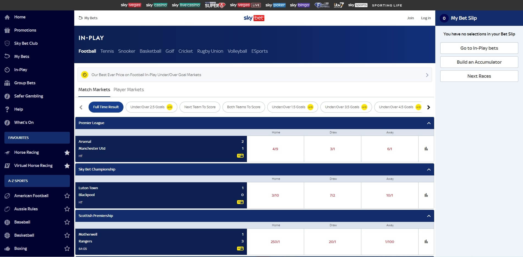Click the Log in link
This screenshot has height=257, width=523.
click(426, 18)
